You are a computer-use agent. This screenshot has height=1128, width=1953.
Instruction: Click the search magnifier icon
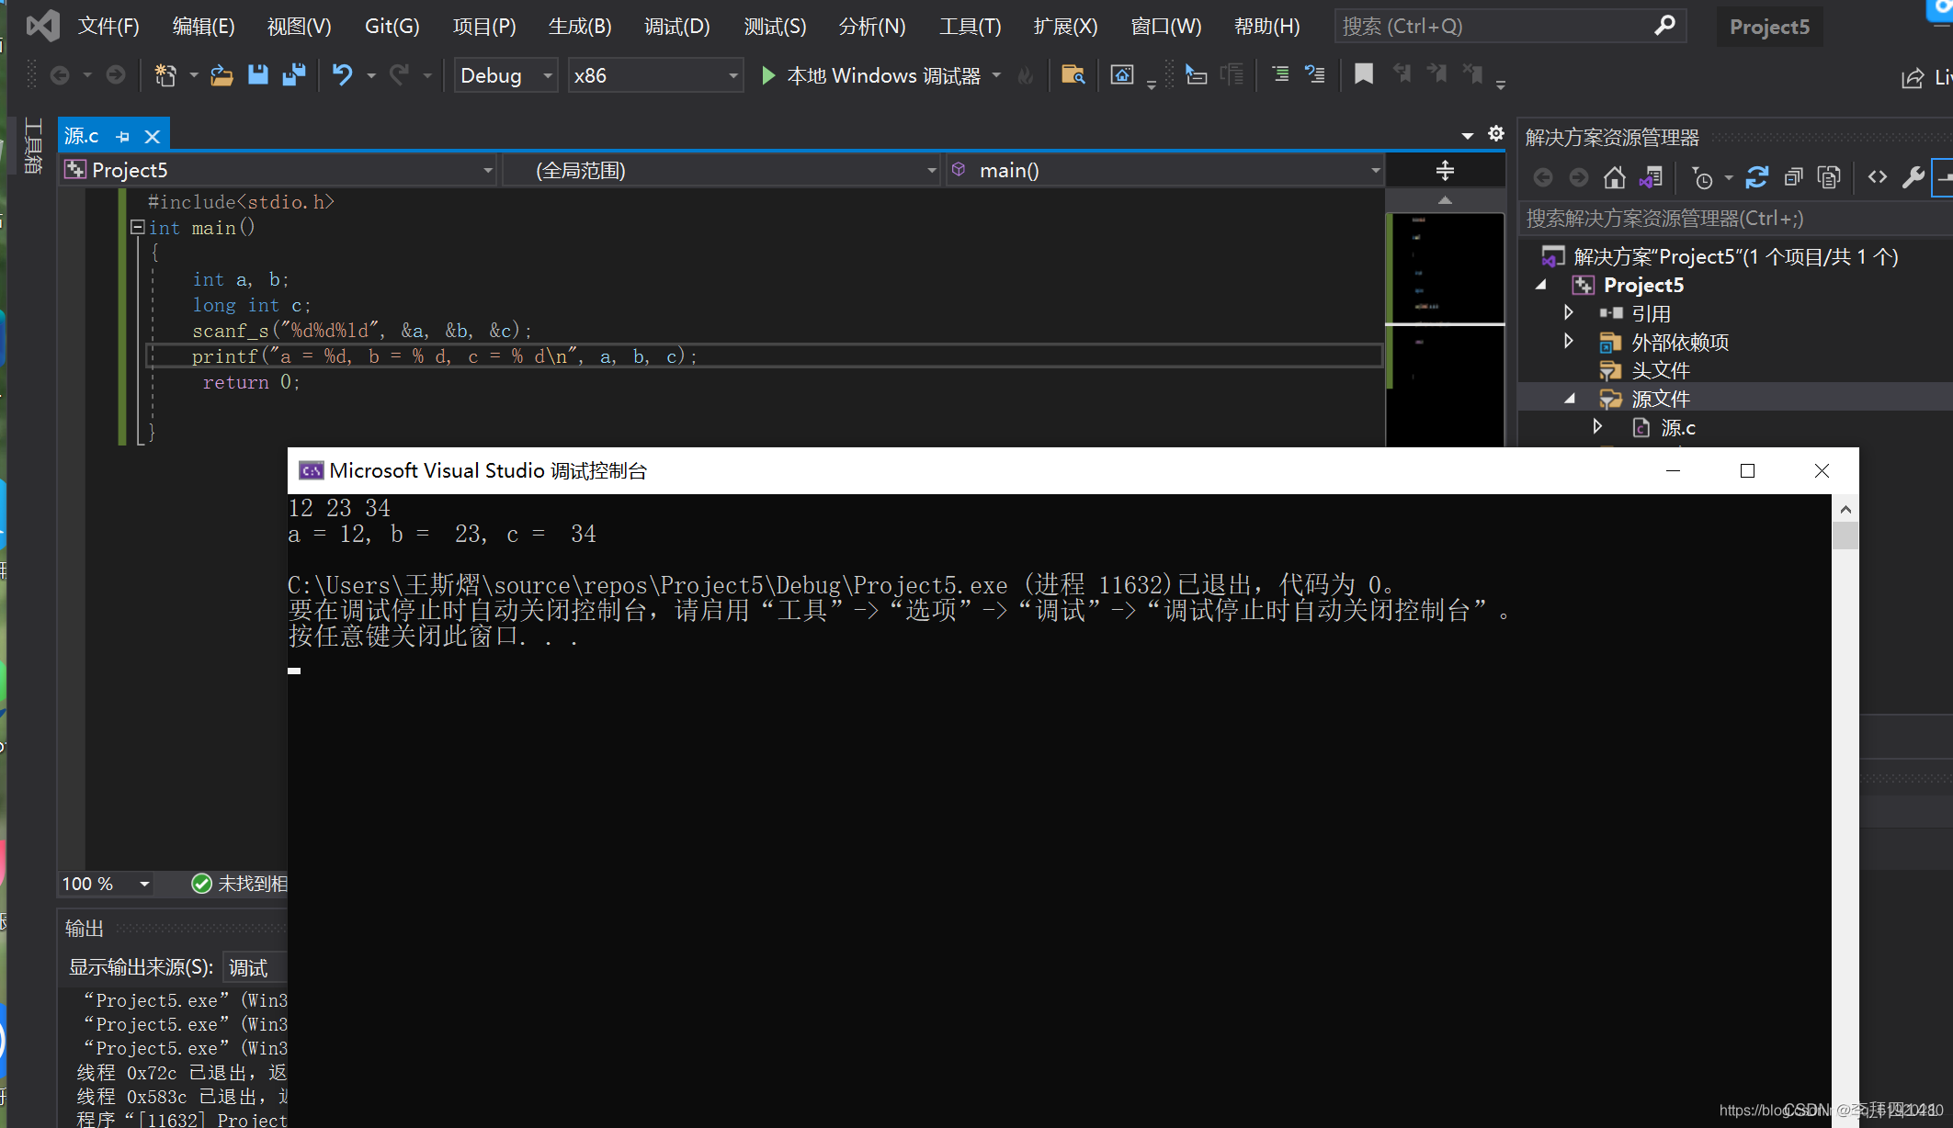point(1664,26)
